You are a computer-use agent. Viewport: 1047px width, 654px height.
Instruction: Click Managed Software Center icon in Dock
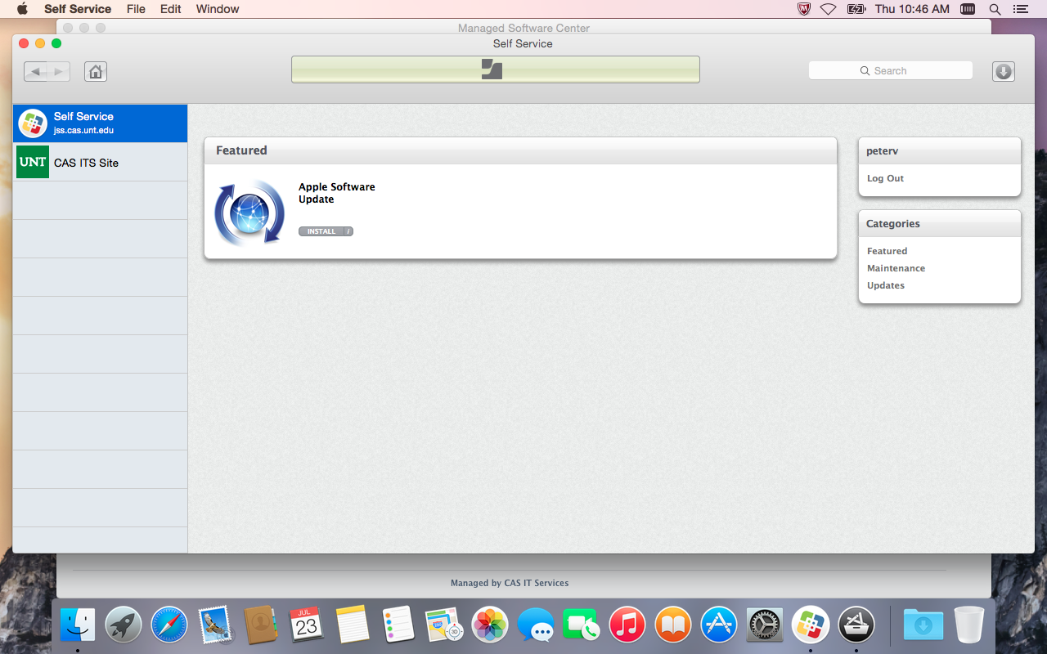(x=856, y=625)
